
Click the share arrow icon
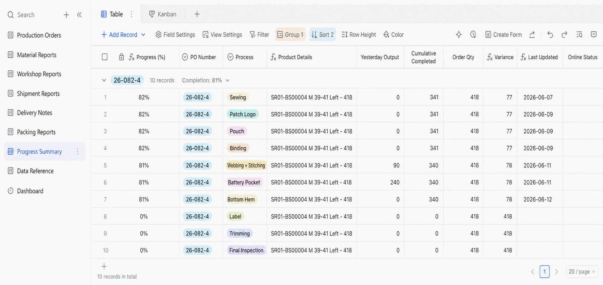pos(532,34)
